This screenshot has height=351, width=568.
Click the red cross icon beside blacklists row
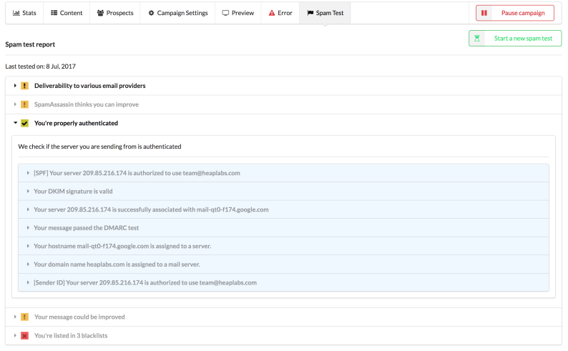pos(24,336)
